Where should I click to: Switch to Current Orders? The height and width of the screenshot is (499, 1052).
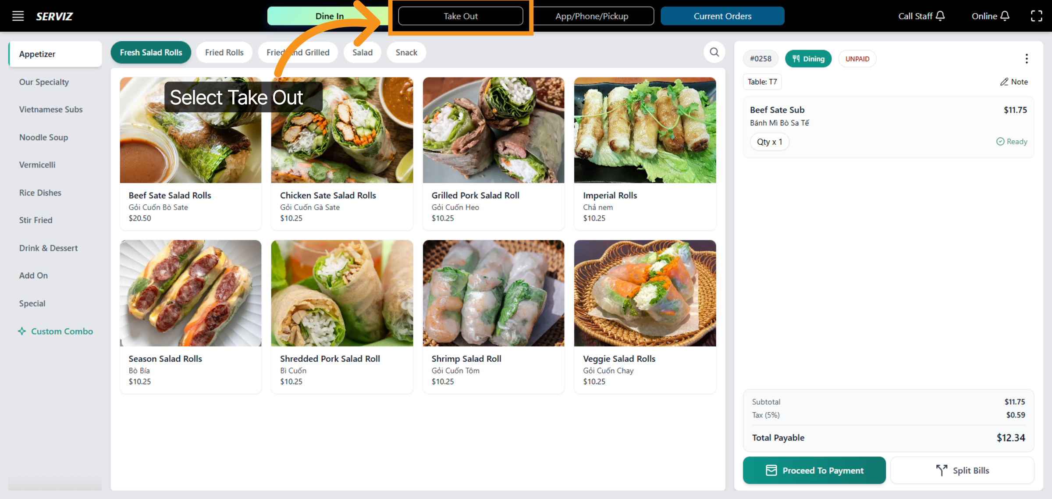point(722,16)
